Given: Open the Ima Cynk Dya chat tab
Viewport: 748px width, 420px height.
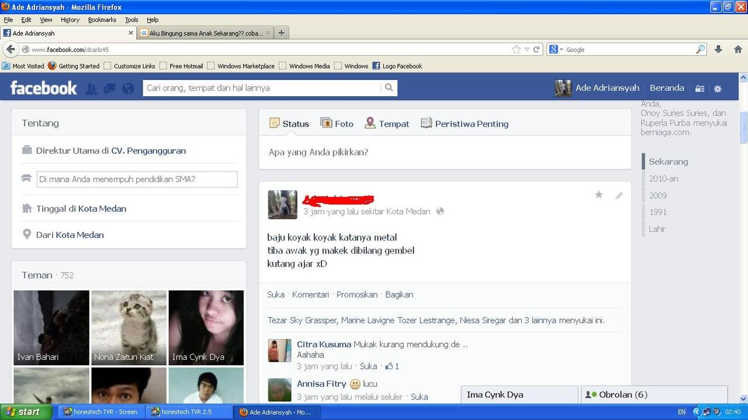Looking at the screenshot, I should pyautogui.click(x=520, y=395).
